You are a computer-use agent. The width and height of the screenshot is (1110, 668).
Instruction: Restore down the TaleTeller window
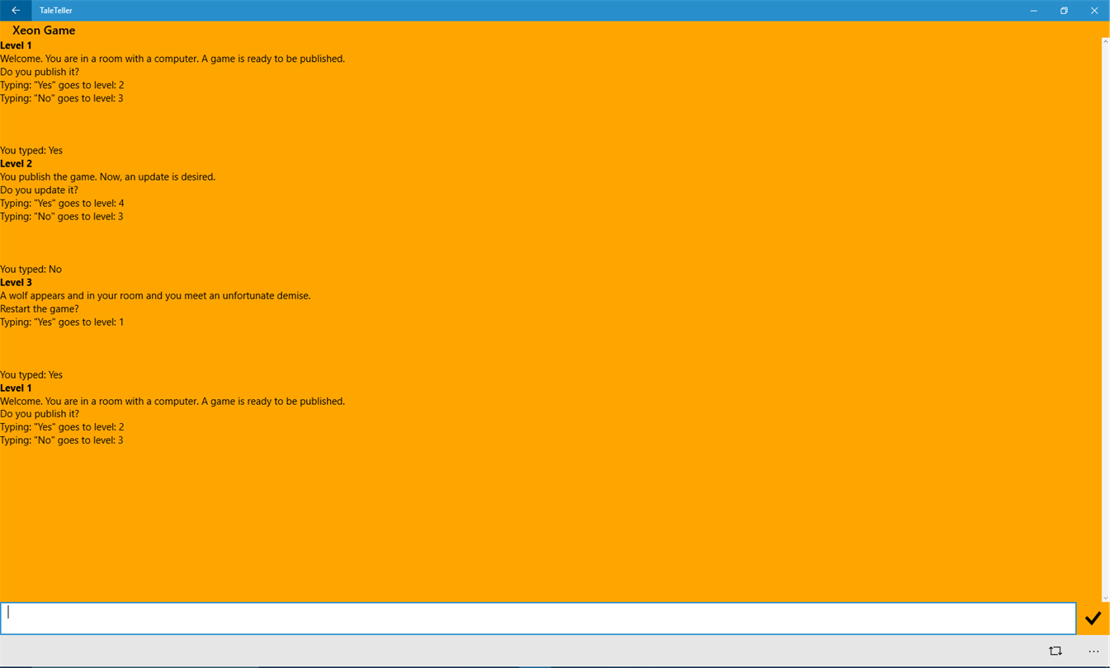pyautogui.click(x=1064, y=11)
